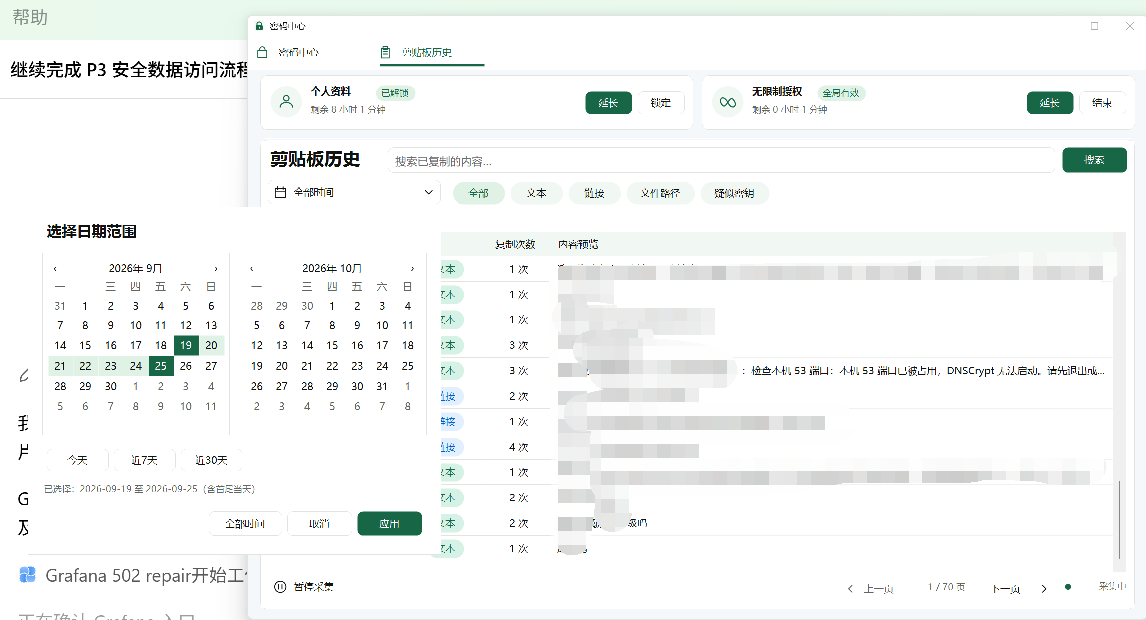
Task: Select September 19 in the calendar
Action: [186, 345]
